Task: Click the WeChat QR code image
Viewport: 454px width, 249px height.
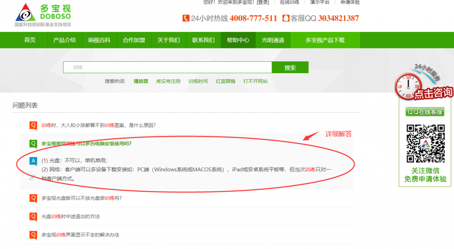Action: coord(425,143)
